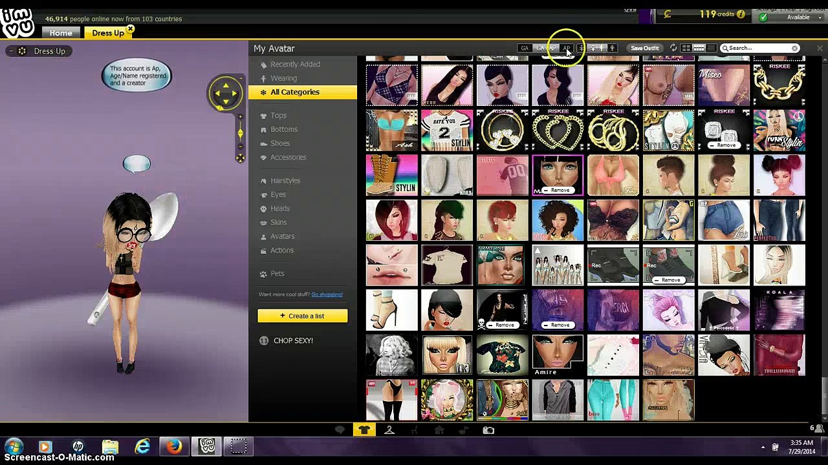Open the Tops category
Screen dimensions: 828x465
(278, 116)
